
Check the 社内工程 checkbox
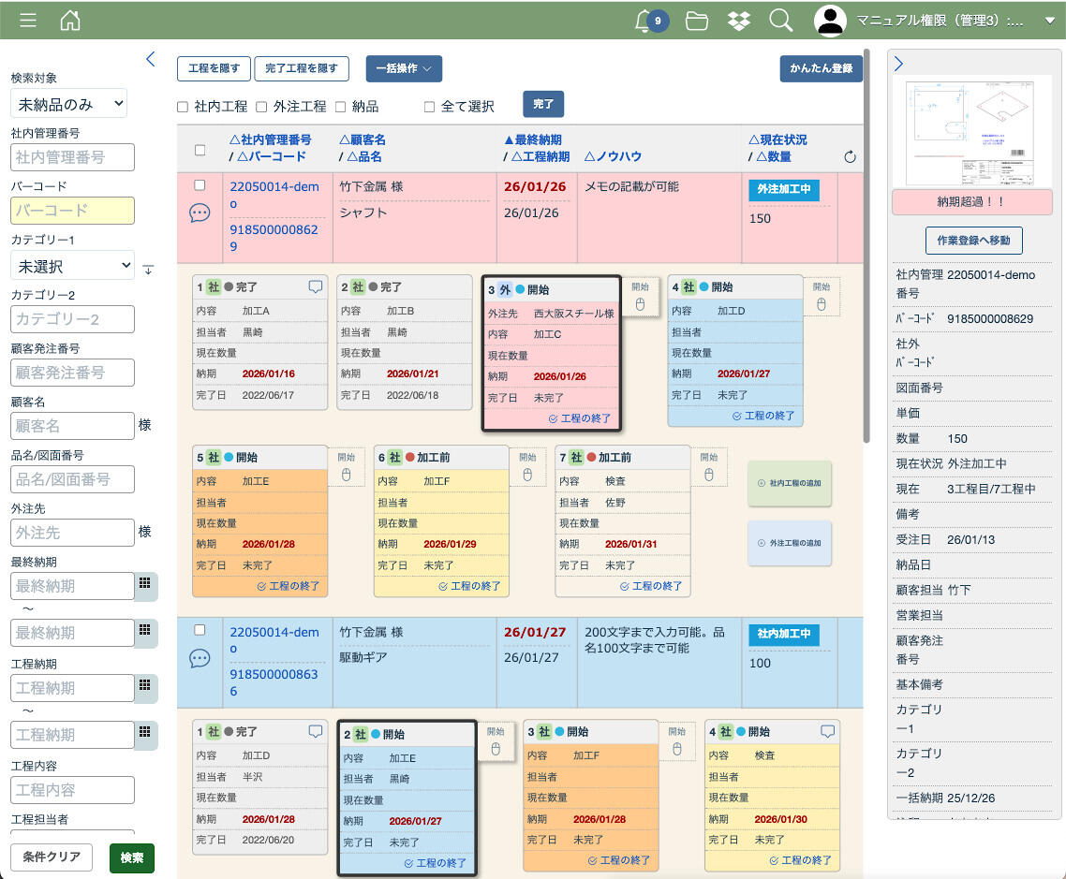tap(183, 107)
